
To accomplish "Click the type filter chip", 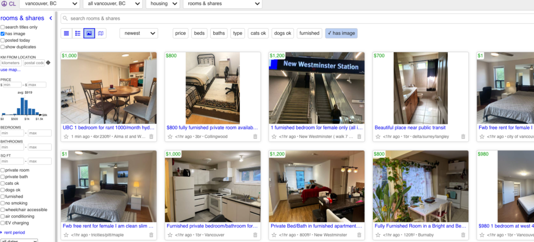I will coord(238,33).
